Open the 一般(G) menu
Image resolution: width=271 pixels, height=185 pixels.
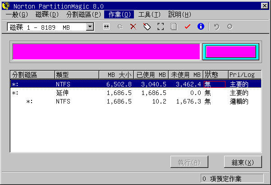coord(17,14)
